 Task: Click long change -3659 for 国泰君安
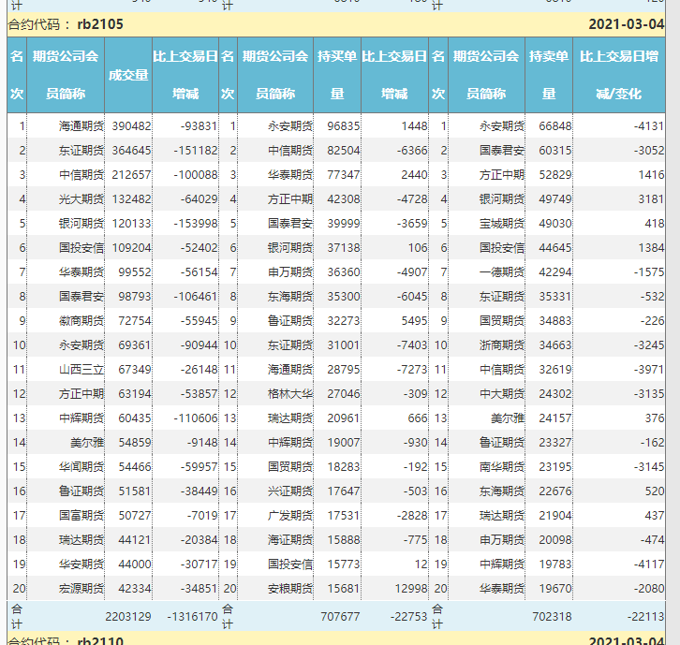coord(412,223)
